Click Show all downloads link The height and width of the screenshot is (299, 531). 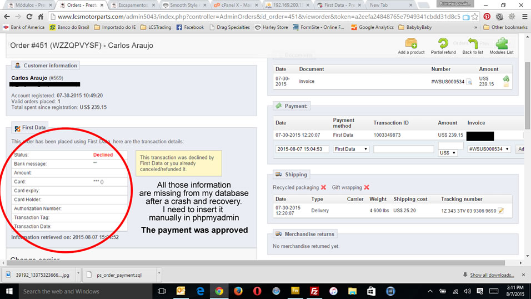(492, 275)
